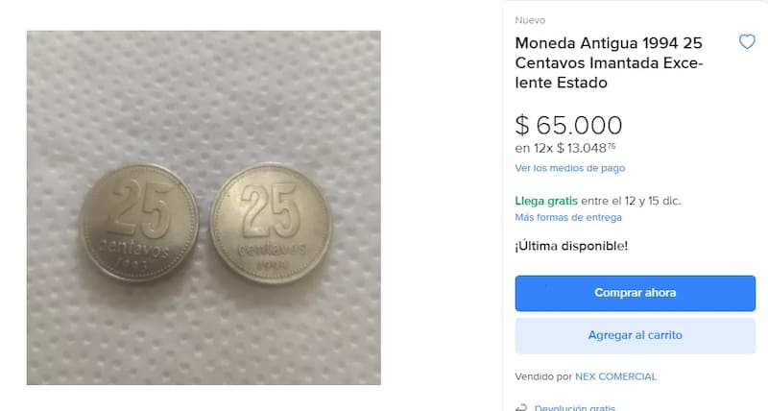
Task: Click the right 25 centavos coin in photo
Action: 271,224
